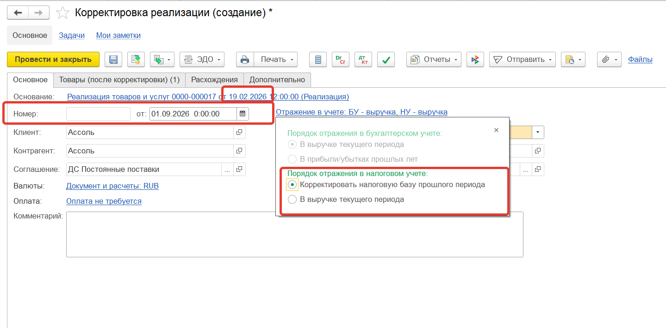Switch to the Дополнительно tab
666x328 pixels.
coord(277,80)
